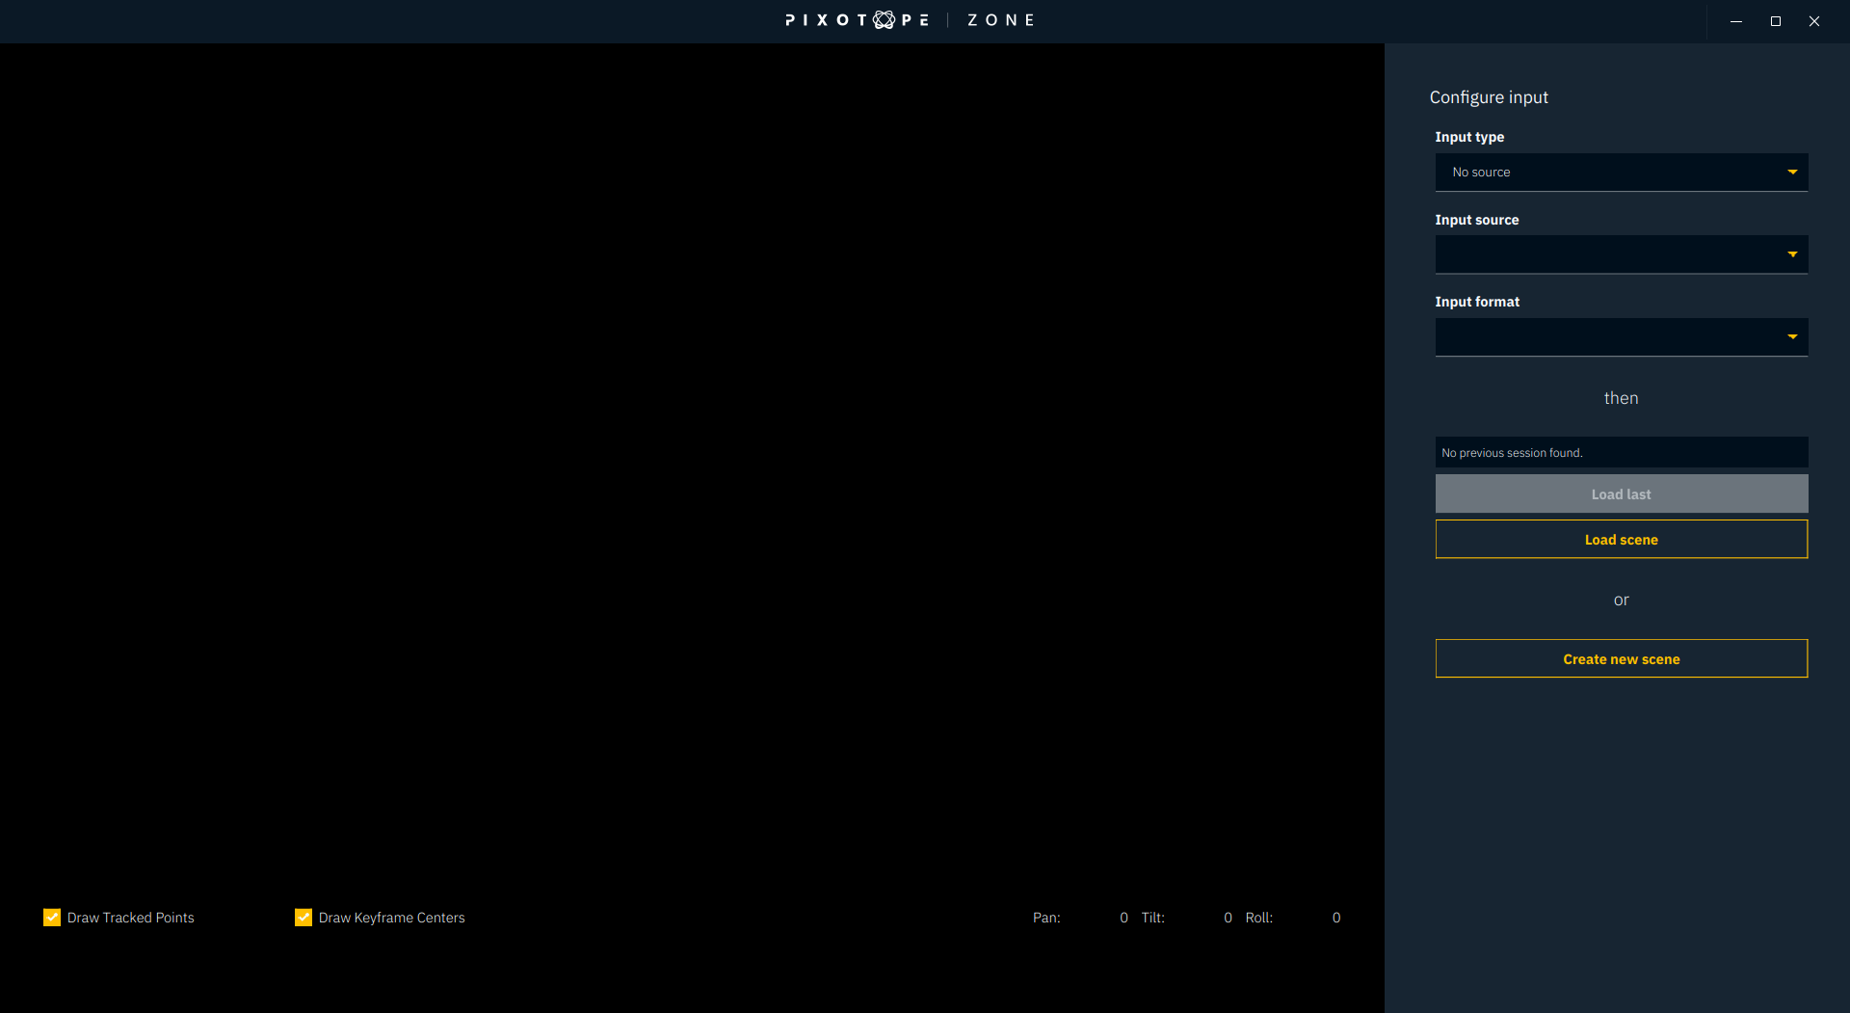Click the Pixotope atom logo icon
Image resolution: width=1850 pixels, height=1013 pixels.
click(883, 19)
